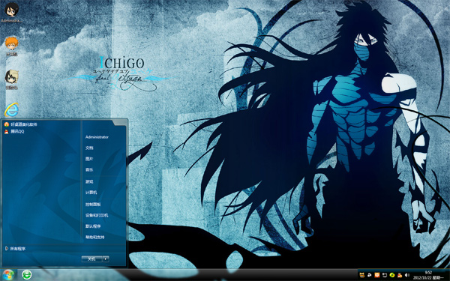Expand 所有程序 all programs list

point(16,249)
